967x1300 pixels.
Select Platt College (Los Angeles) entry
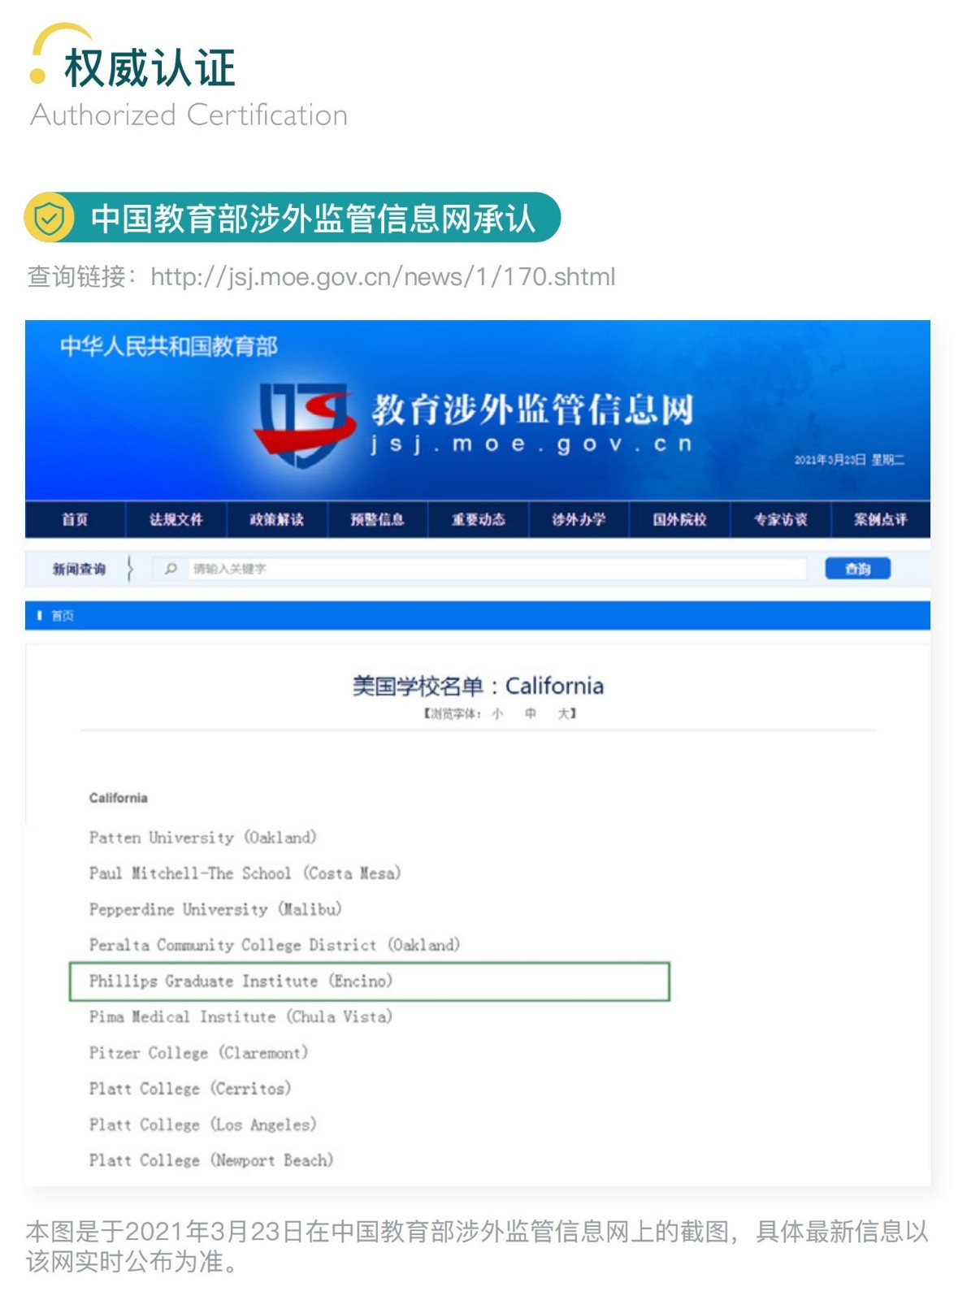[x=203, y=1124]
